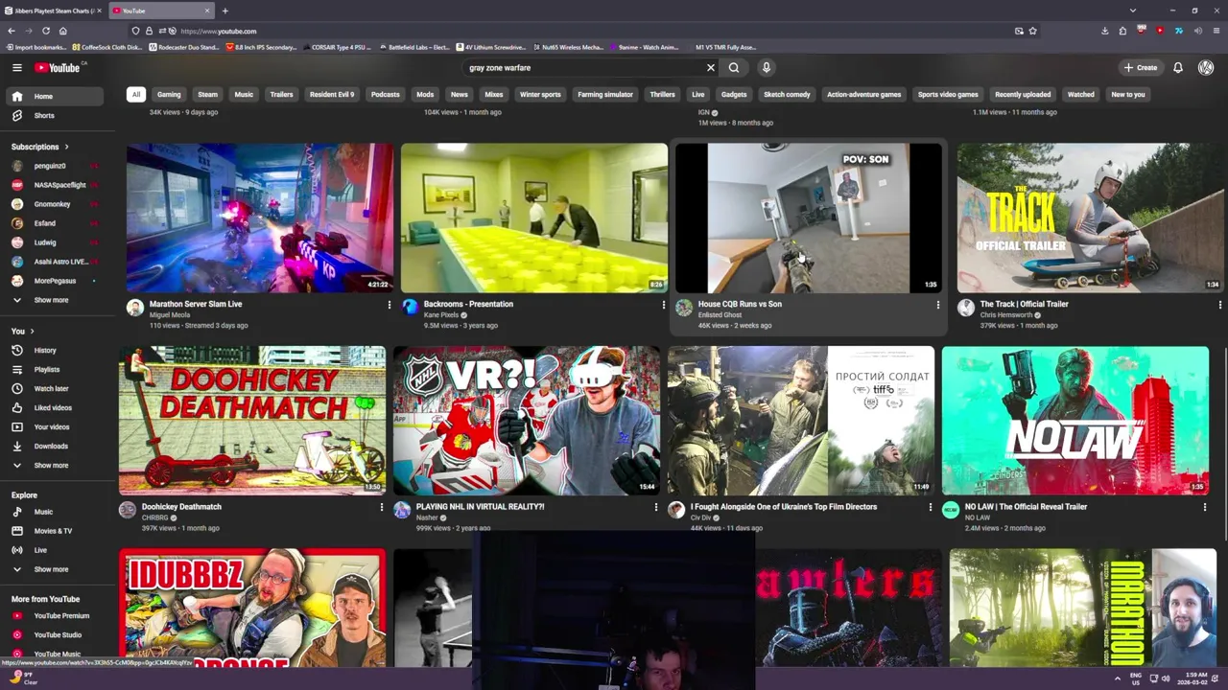The height and width of the screenshot is (690, 1228).
Task: Click the Create button
Action: click(1141, 68)
